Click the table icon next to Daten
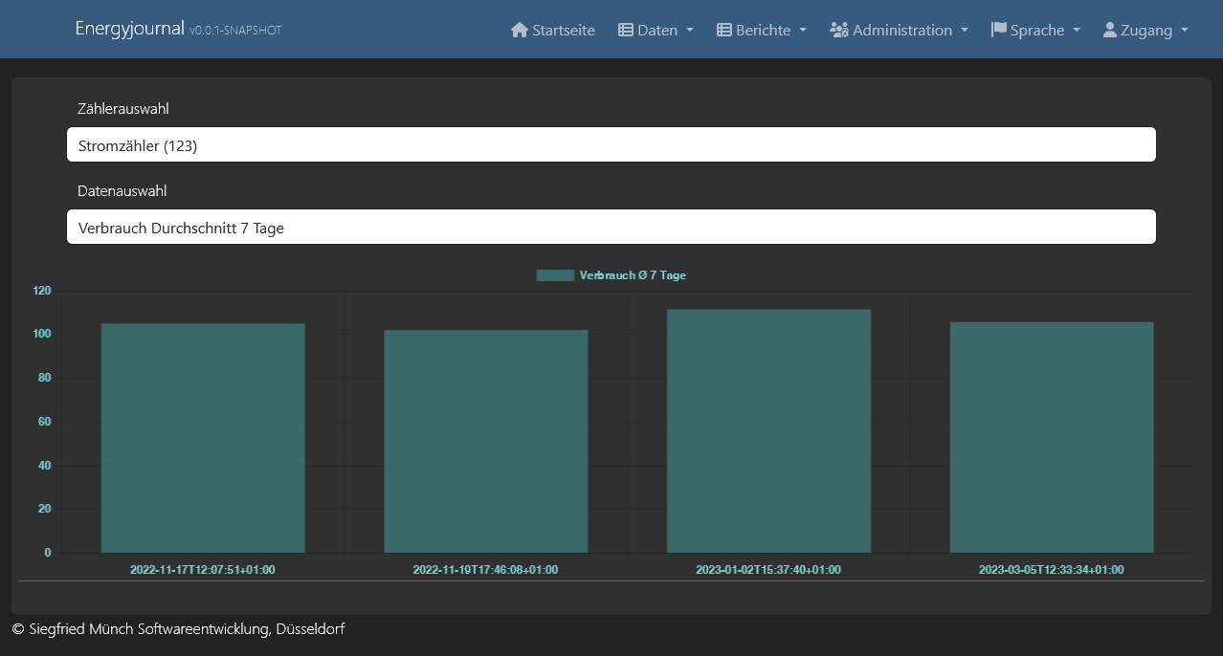1223x656 pixels. click(626, 30)
